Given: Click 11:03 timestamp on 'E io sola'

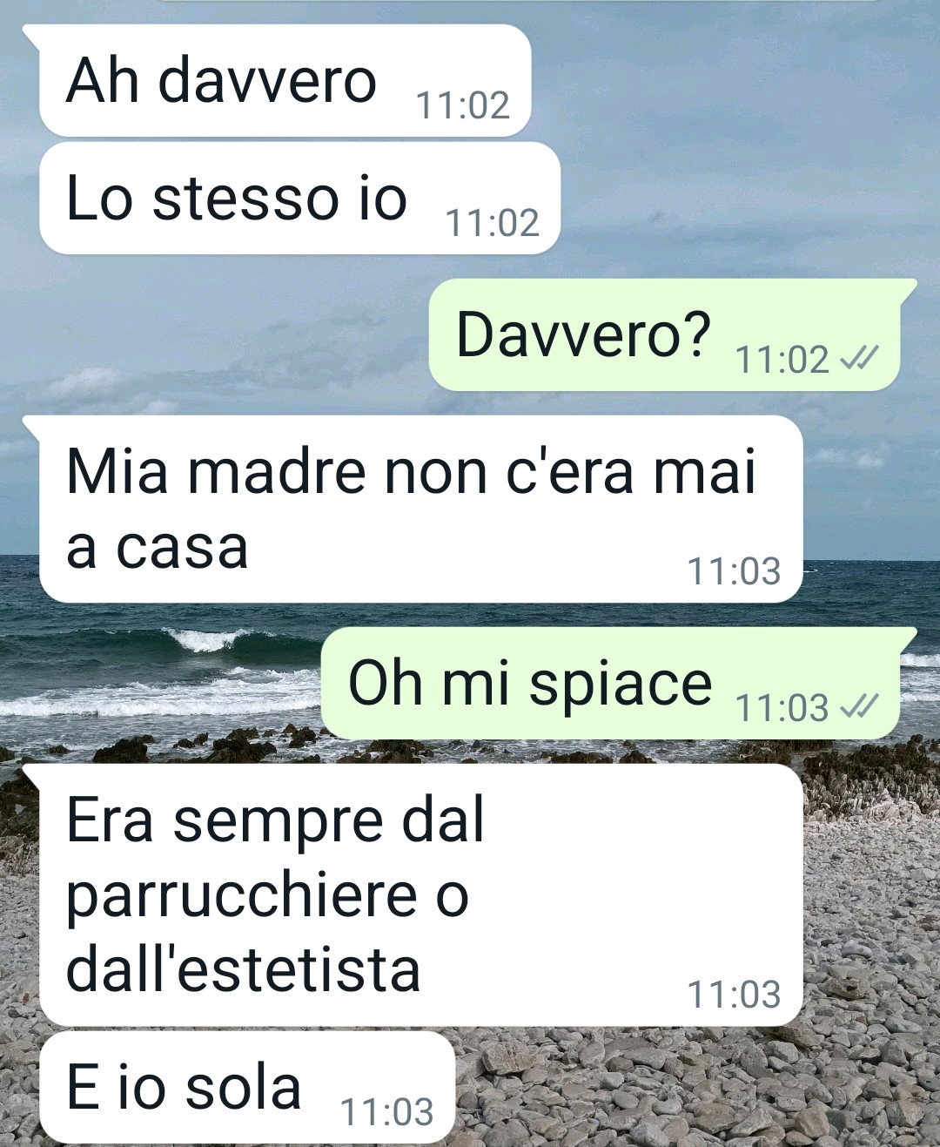Looking at the screenshot, I should [386, 1112].
